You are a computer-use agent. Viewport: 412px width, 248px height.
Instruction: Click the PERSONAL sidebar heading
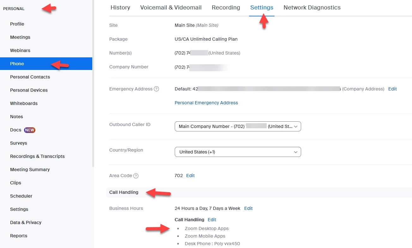14,9
